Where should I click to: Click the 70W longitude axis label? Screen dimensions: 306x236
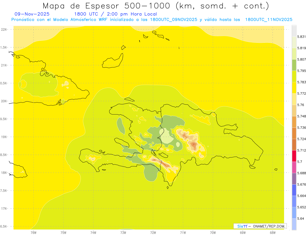pos(213,233)
